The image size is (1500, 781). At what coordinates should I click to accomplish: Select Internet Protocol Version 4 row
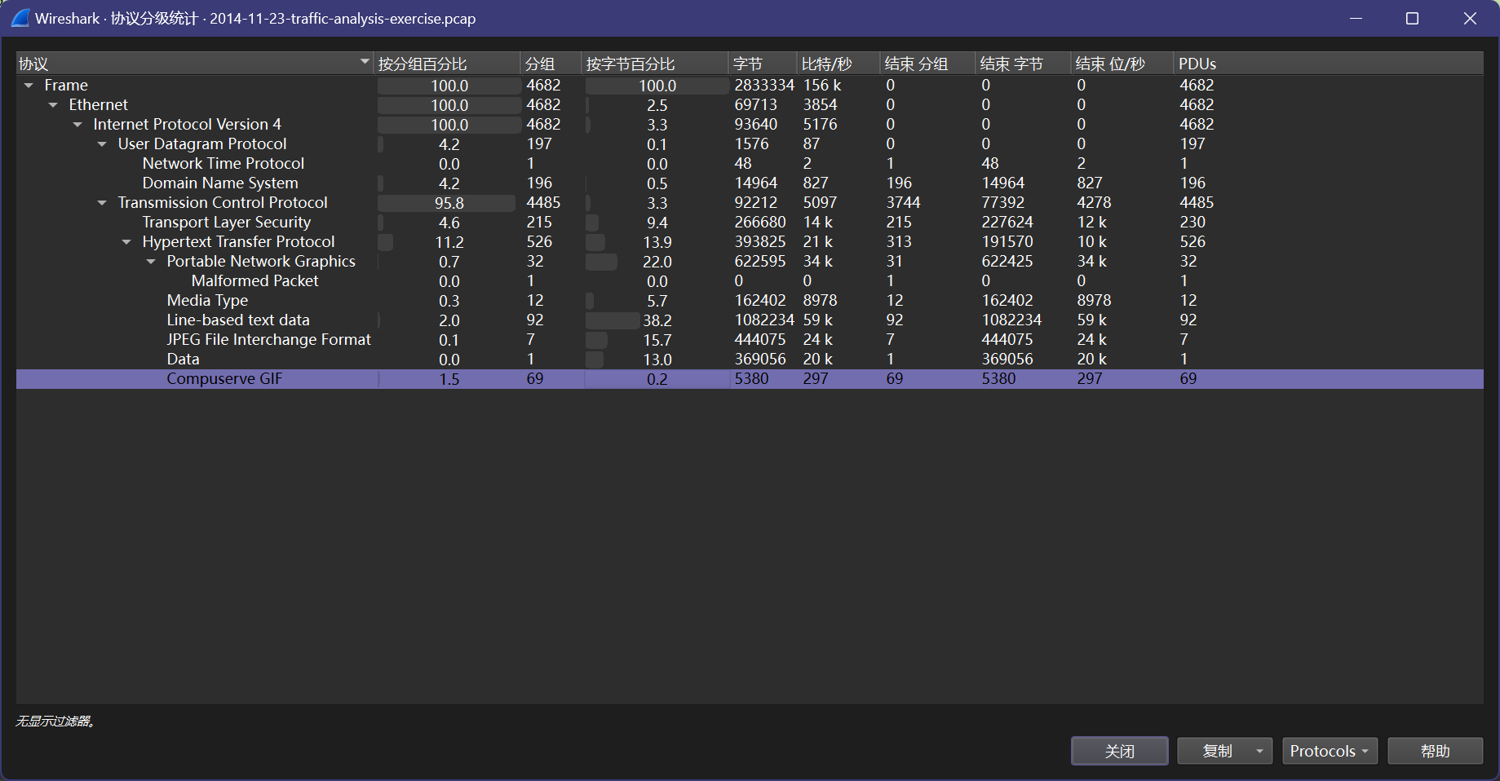point(750,125)
